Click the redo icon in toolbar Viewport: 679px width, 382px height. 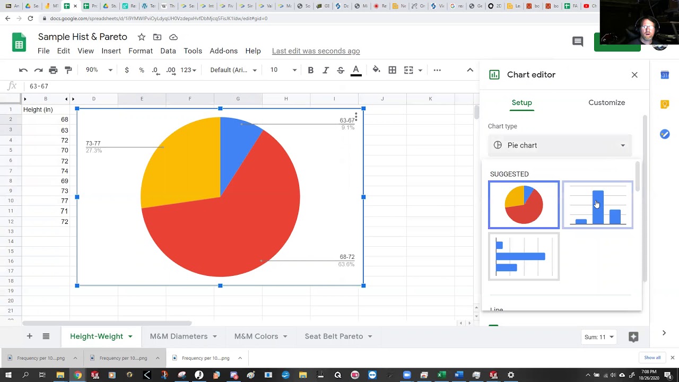[38, 70]
